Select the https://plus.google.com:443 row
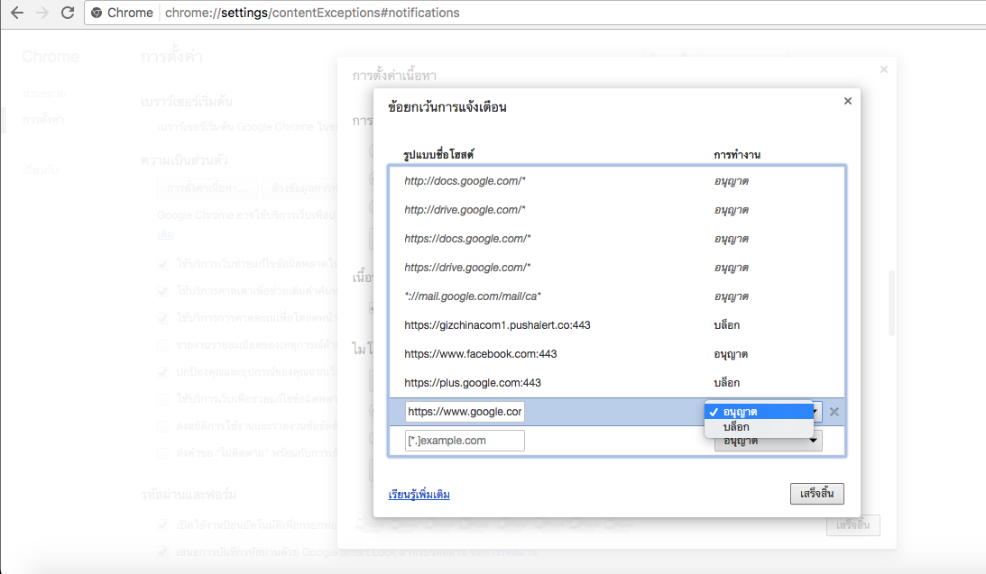The image size is (986, 574). click(x=617, y=383)
